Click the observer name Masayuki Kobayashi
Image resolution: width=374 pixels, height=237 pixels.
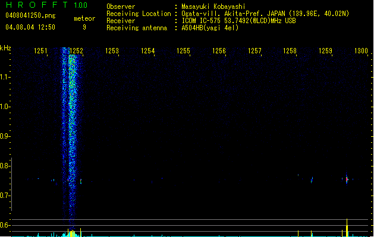tap(213, 7)
